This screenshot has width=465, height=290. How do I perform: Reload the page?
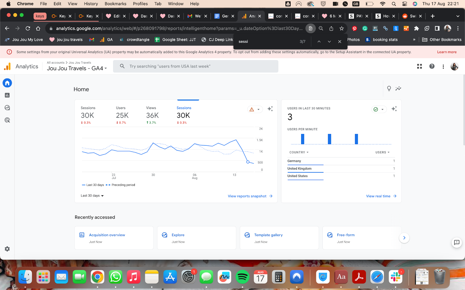coord(28,28)
